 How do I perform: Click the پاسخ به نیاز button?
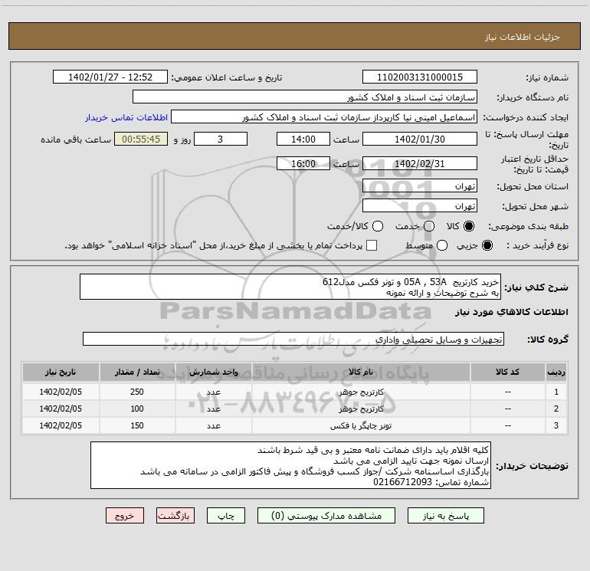pos(446,516)
